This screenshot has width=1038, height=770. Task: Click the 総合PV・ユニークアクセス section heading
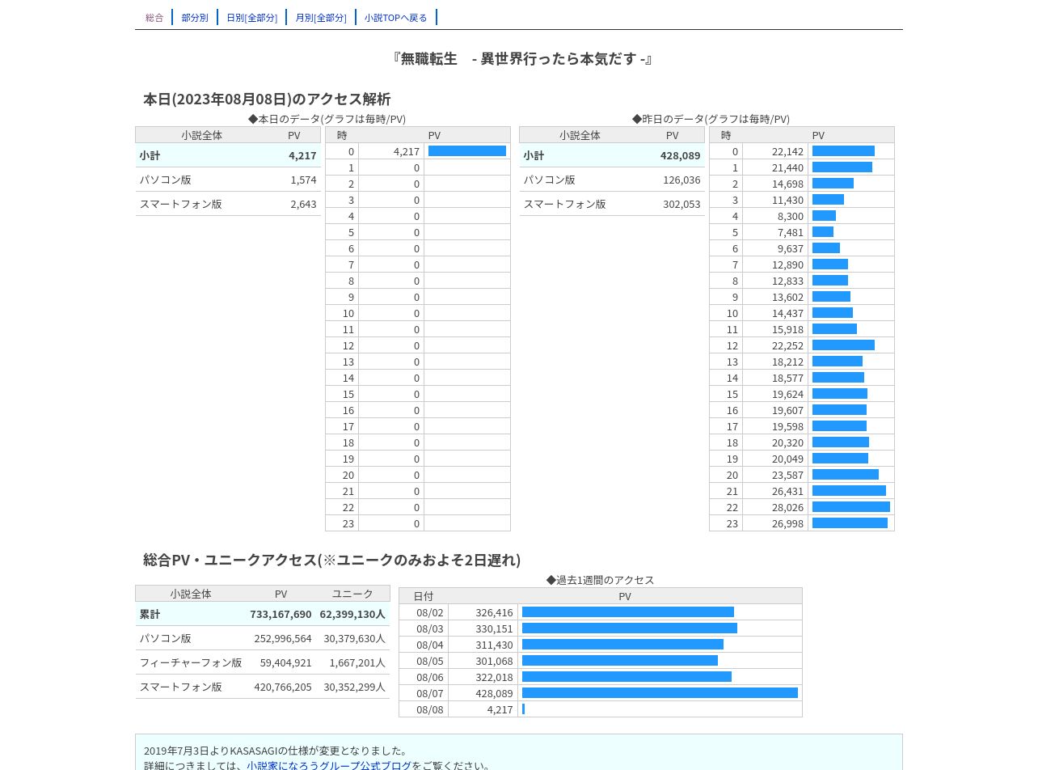(332, 560)
